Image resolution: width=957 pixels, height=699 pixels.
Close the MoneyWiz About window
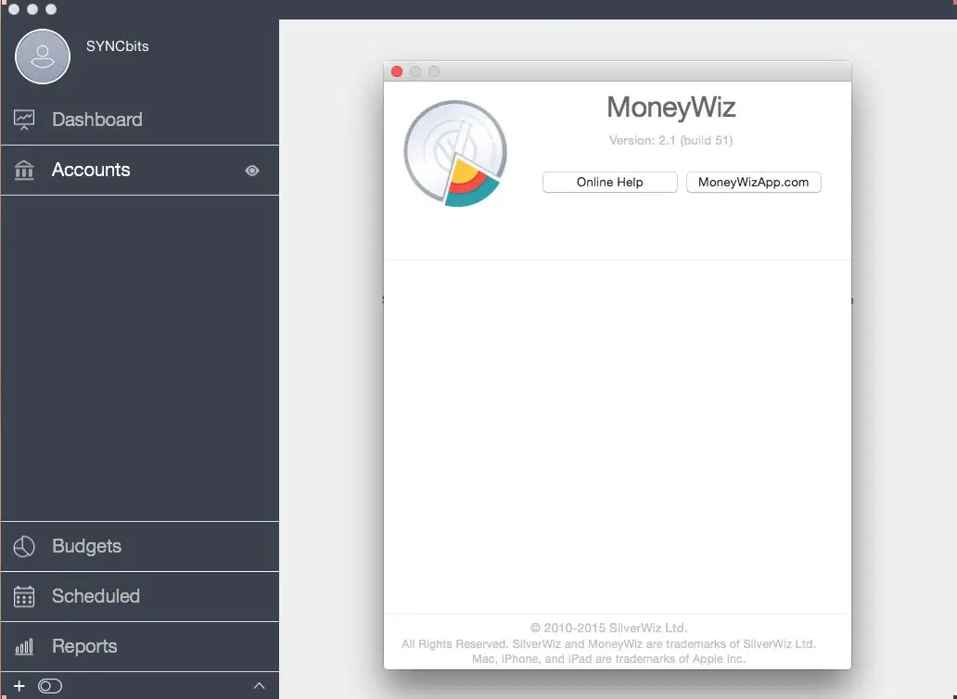[x=397, y=71]
